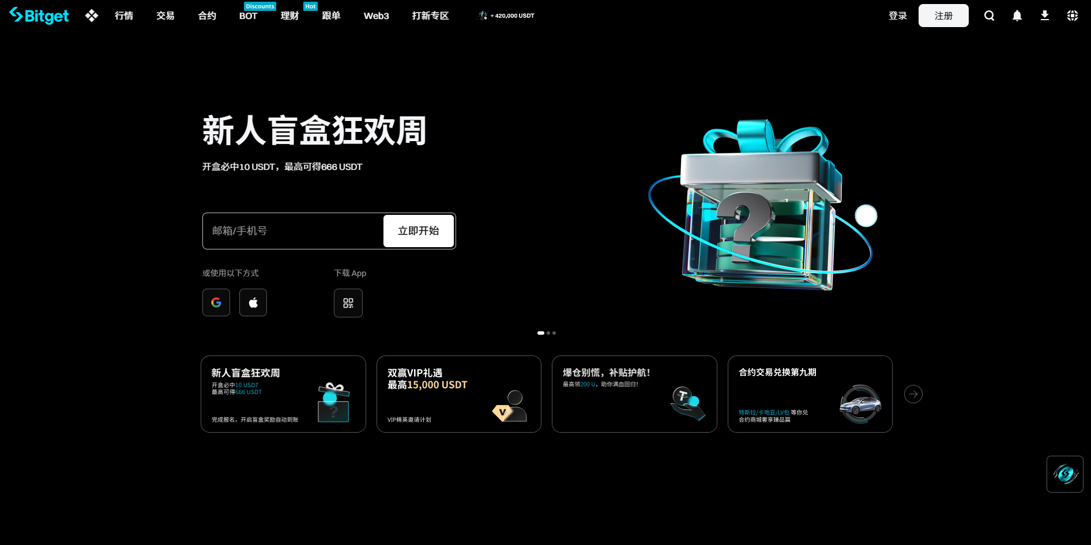Switch to the Web3 section

pos(376,16)
